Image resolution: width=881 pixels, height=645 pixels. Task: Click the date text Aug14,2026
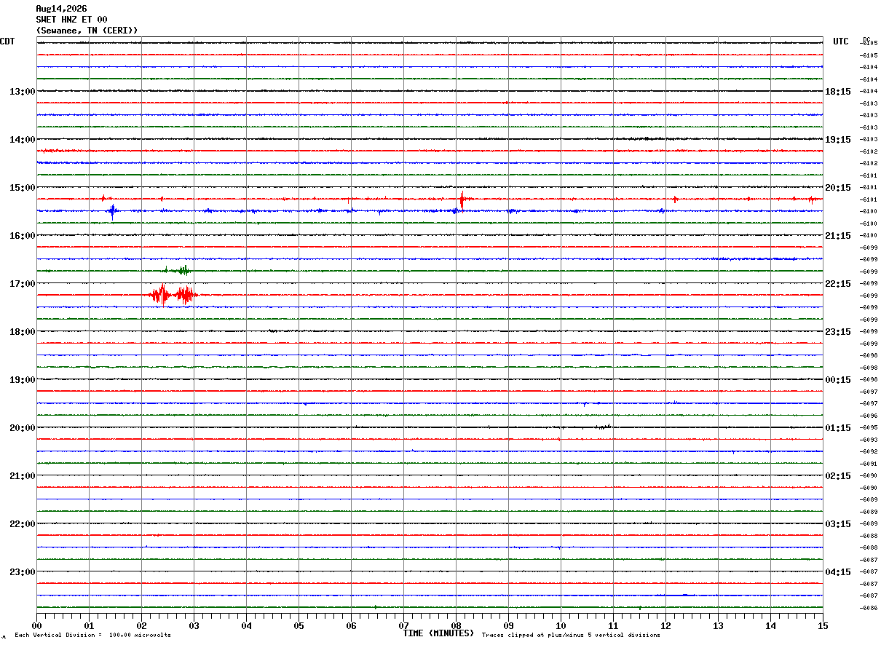pyautogui.click(x=61, y=9)
